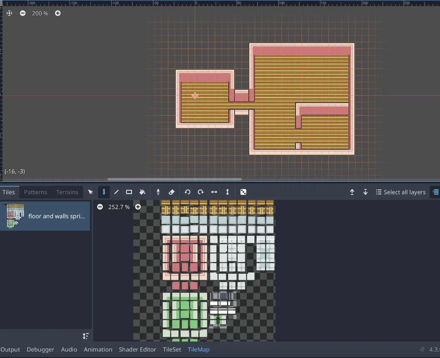Viewport: 440px width, 358px height.
Task: Select the floor and walls sprite source
Action: tap(45, 216)
